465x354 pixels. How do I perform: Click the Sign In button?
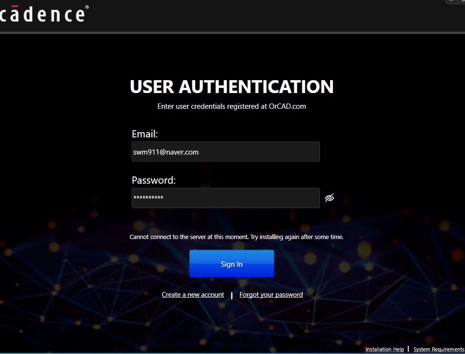click(x=232, y=264)
